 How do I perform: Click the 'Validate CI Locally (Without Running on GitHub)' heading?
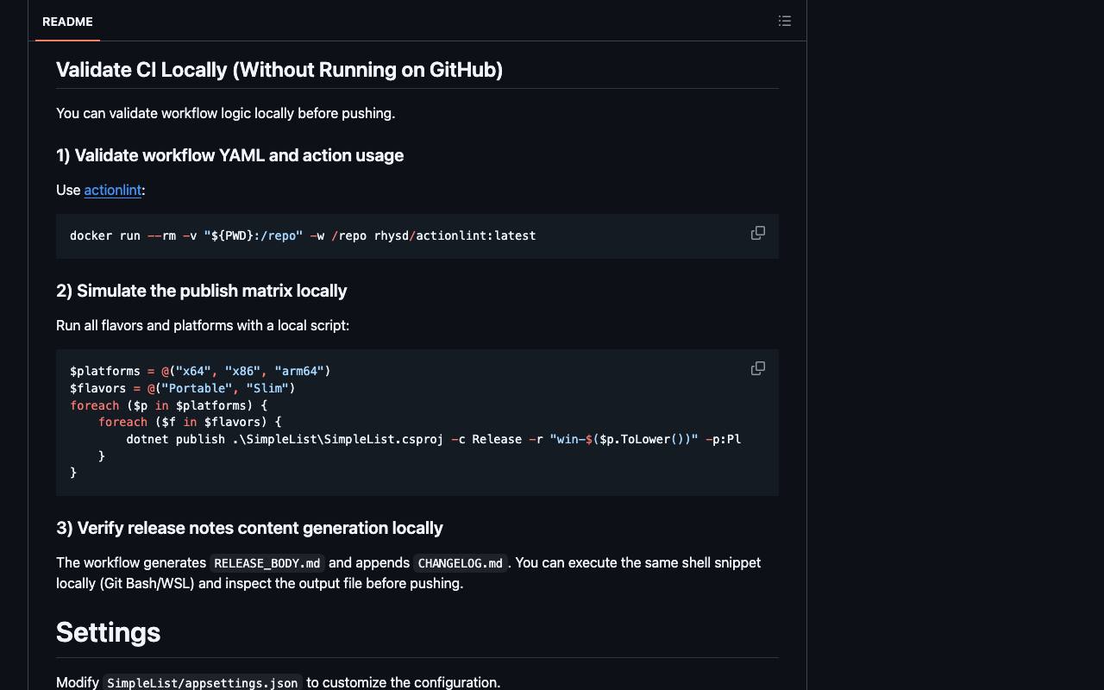point(279,70)
